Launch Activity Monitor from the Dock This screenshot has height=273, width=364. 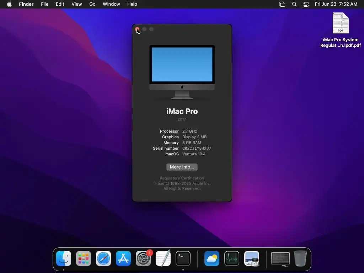(232, 258)
